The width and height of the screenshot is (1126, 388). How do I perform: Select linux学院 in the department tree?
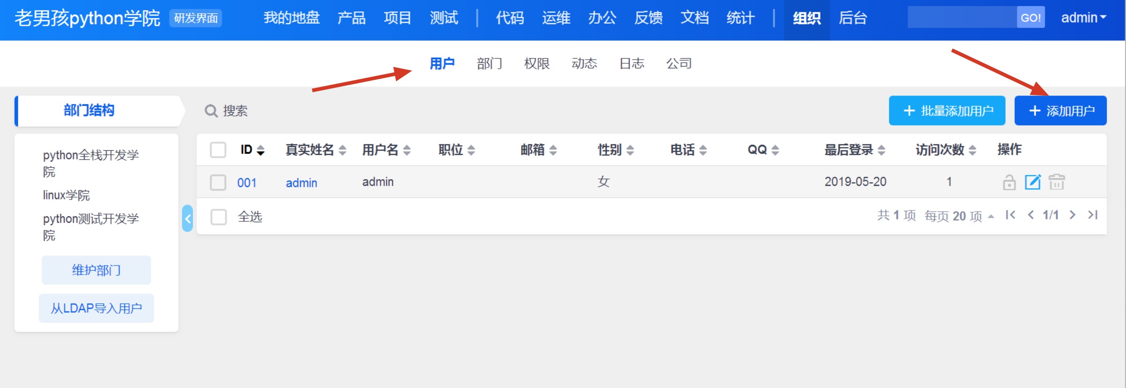point(67,195)
